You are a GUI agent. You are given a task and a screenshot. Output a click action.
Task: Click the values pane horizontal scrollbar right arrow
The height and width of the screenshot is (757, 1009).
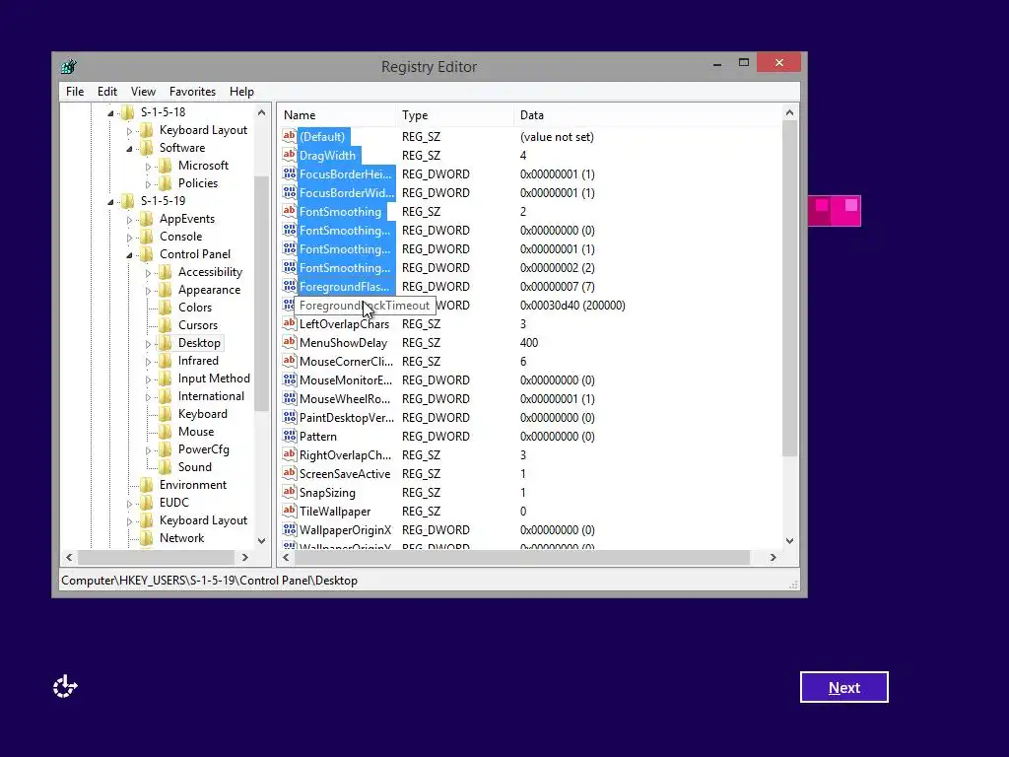tap(773, 558)
